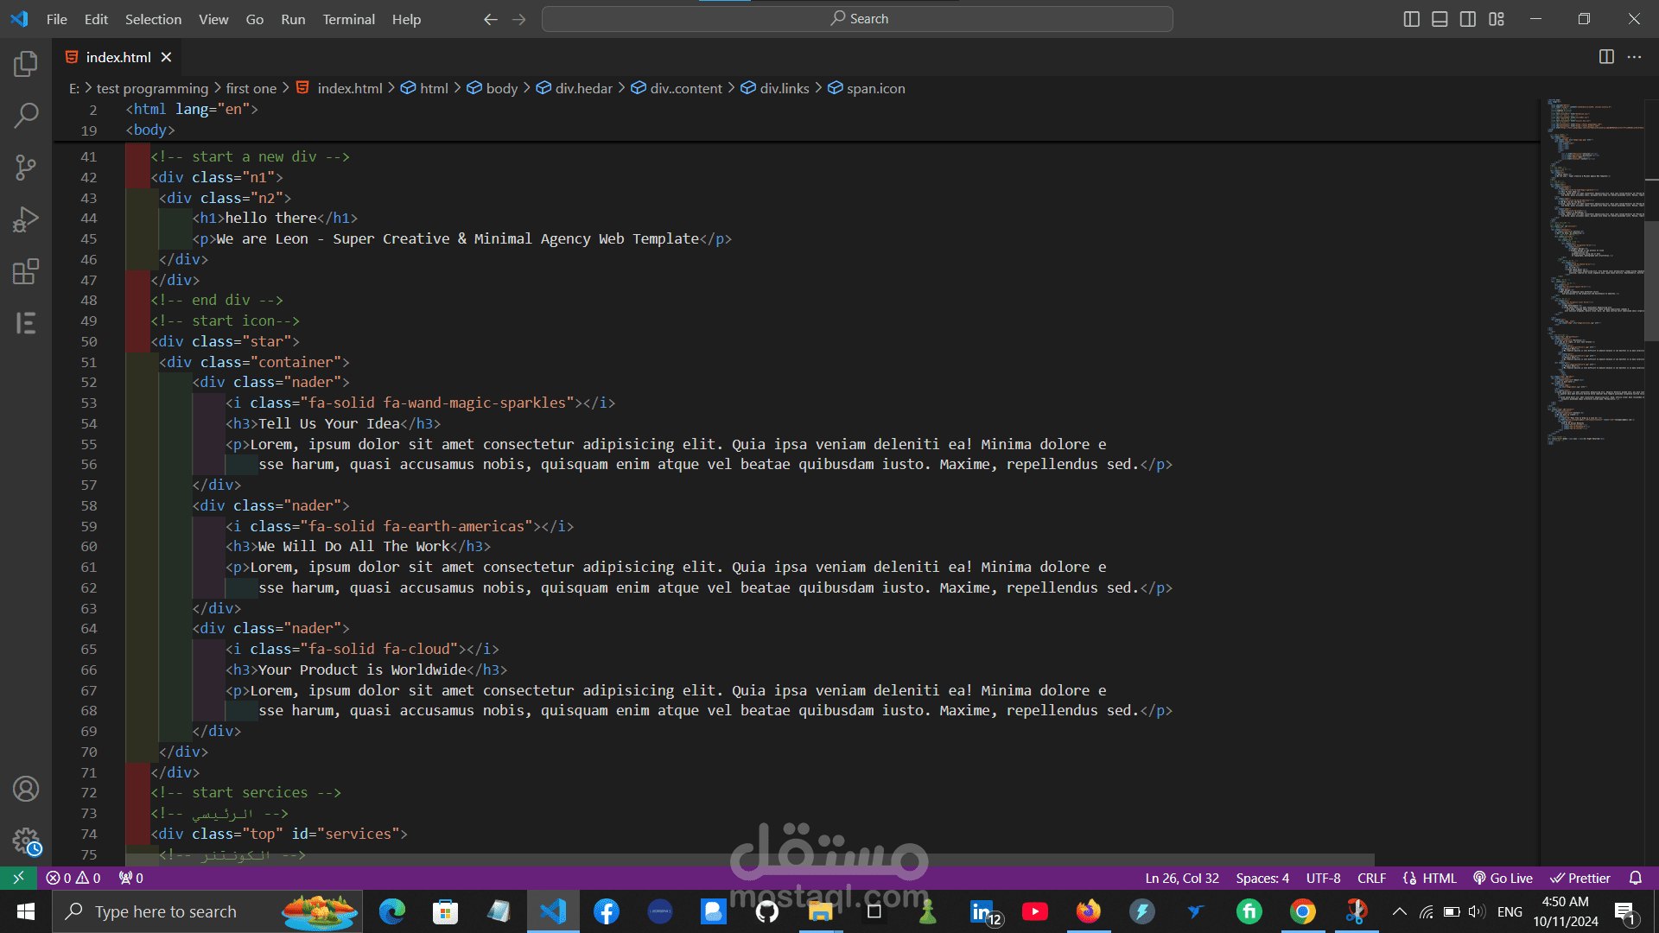The width and height of the screenshot is (1659, 933).
Task: Open the Terminal menu
Action: tap(348, 19)
